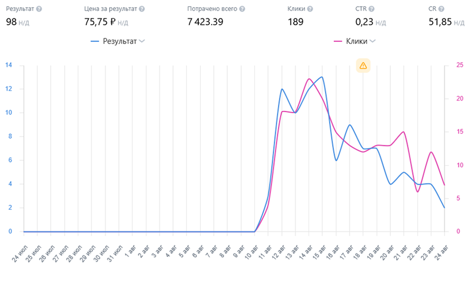This screenshot has width=471, height=282.
Task: Expand the Результат chart metric dropdown
Action: [x=142, y=41]
